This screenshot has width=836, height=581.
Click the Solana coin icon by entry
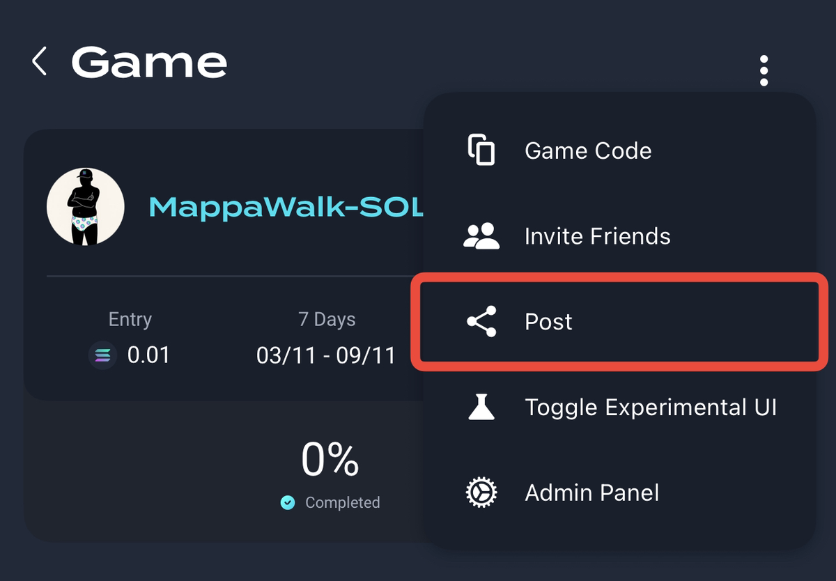tap(102, 355)
